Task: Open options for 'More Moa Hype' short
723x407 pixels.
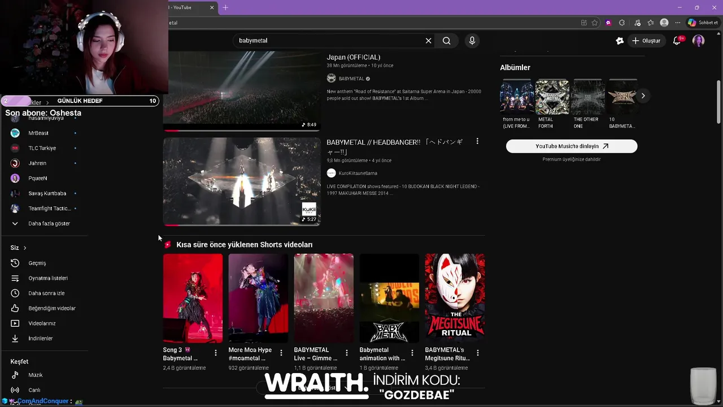Action: point(281,353)
